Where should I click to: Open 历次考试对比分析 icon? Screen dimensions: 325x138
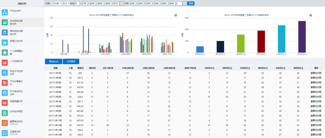pyautogui.click(x=5, y=93)
